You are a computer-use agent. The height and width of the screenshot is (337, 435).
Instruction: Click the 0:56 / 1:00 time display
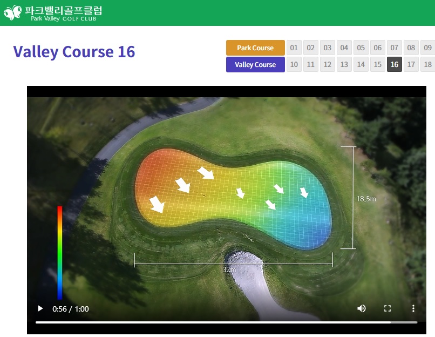[71, 309]
